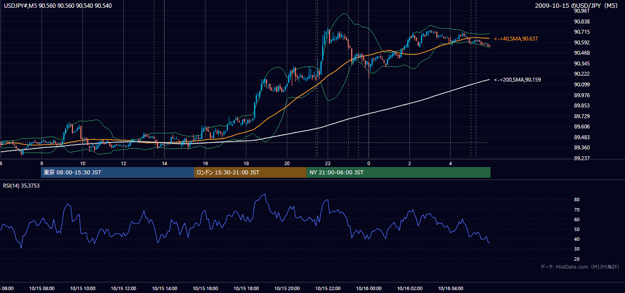This screenshot has height=293, width=625.
Task: Select the white 200 SMA label 90.159
Action: tap(517, 80)
